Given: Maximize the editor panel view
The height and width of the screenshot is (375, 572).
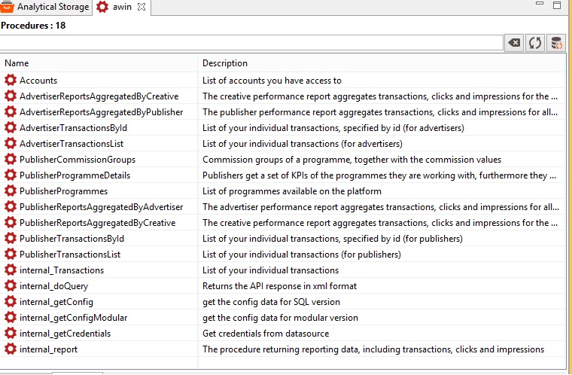Looking at the screenshot, I should click(x=556, y=6).
